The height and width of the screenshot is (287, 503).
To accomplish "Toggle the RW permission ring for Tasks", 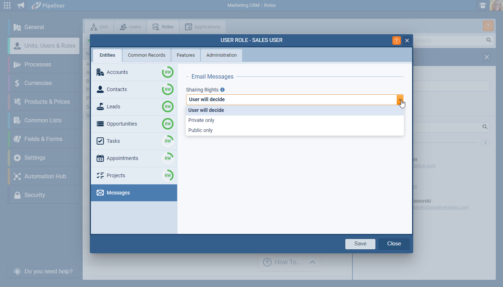I will click(x=167, y=141).
